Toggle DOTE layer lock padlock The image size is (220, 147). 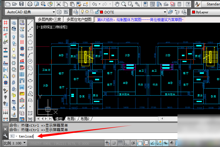[x=97, y=12]
